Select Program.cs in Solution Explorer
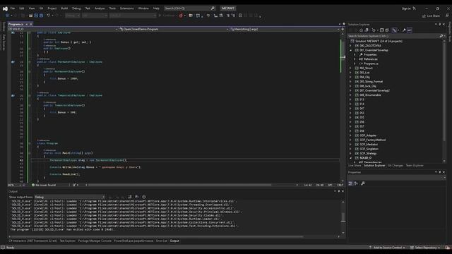Image resolution: width=452 pixels, height=254 pixels. pyautogui.click(x=371, y=64)
